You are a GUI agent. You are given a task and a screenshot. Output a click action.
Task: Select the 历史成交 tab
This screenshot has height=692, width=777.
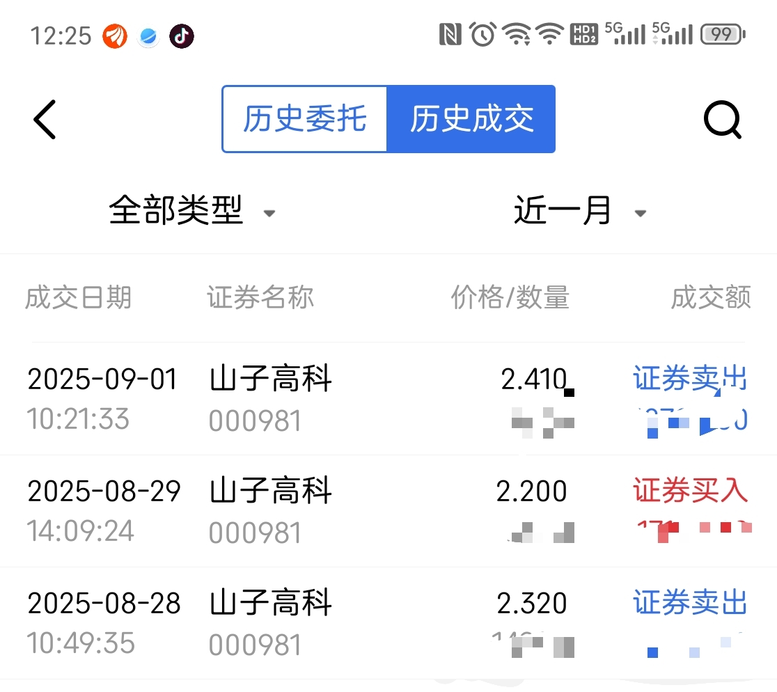(x=471, y=119)
